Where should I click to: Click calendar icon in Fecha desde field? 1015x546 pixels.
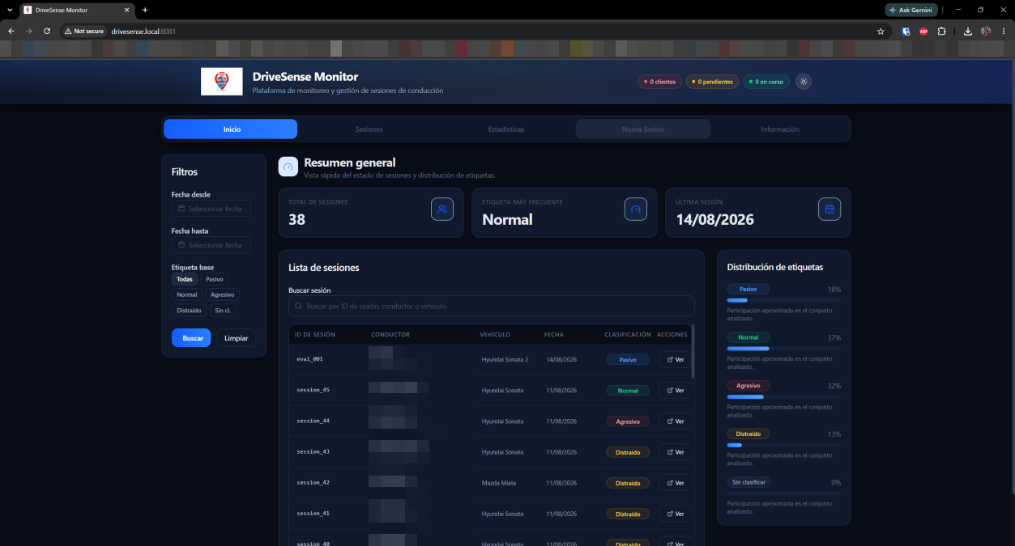pyautogui.click(x=181, y=209)
